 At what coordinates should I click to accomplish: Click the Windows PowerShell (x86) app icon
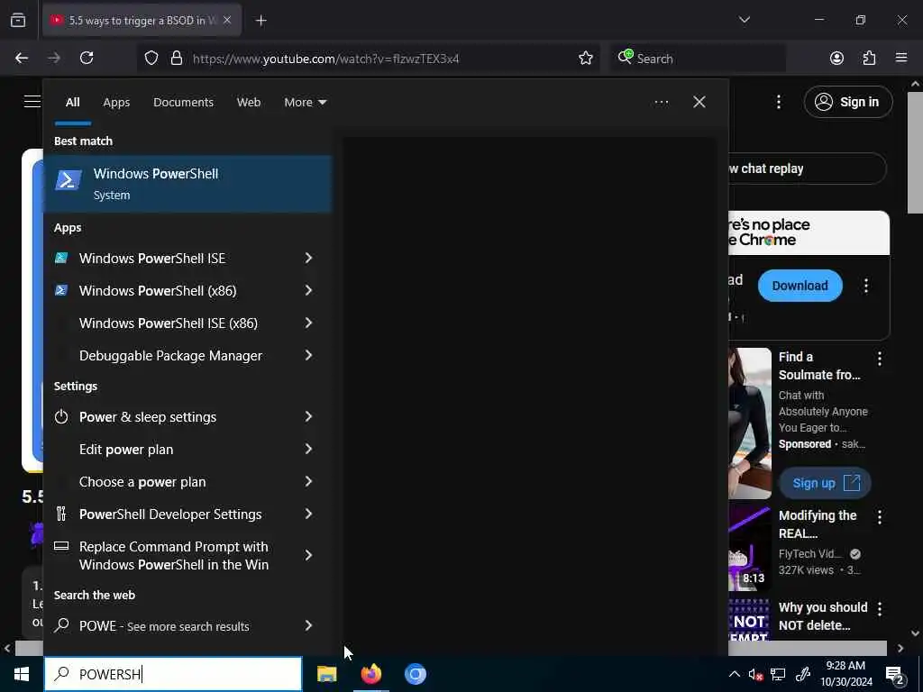click(x=61, y=290)
